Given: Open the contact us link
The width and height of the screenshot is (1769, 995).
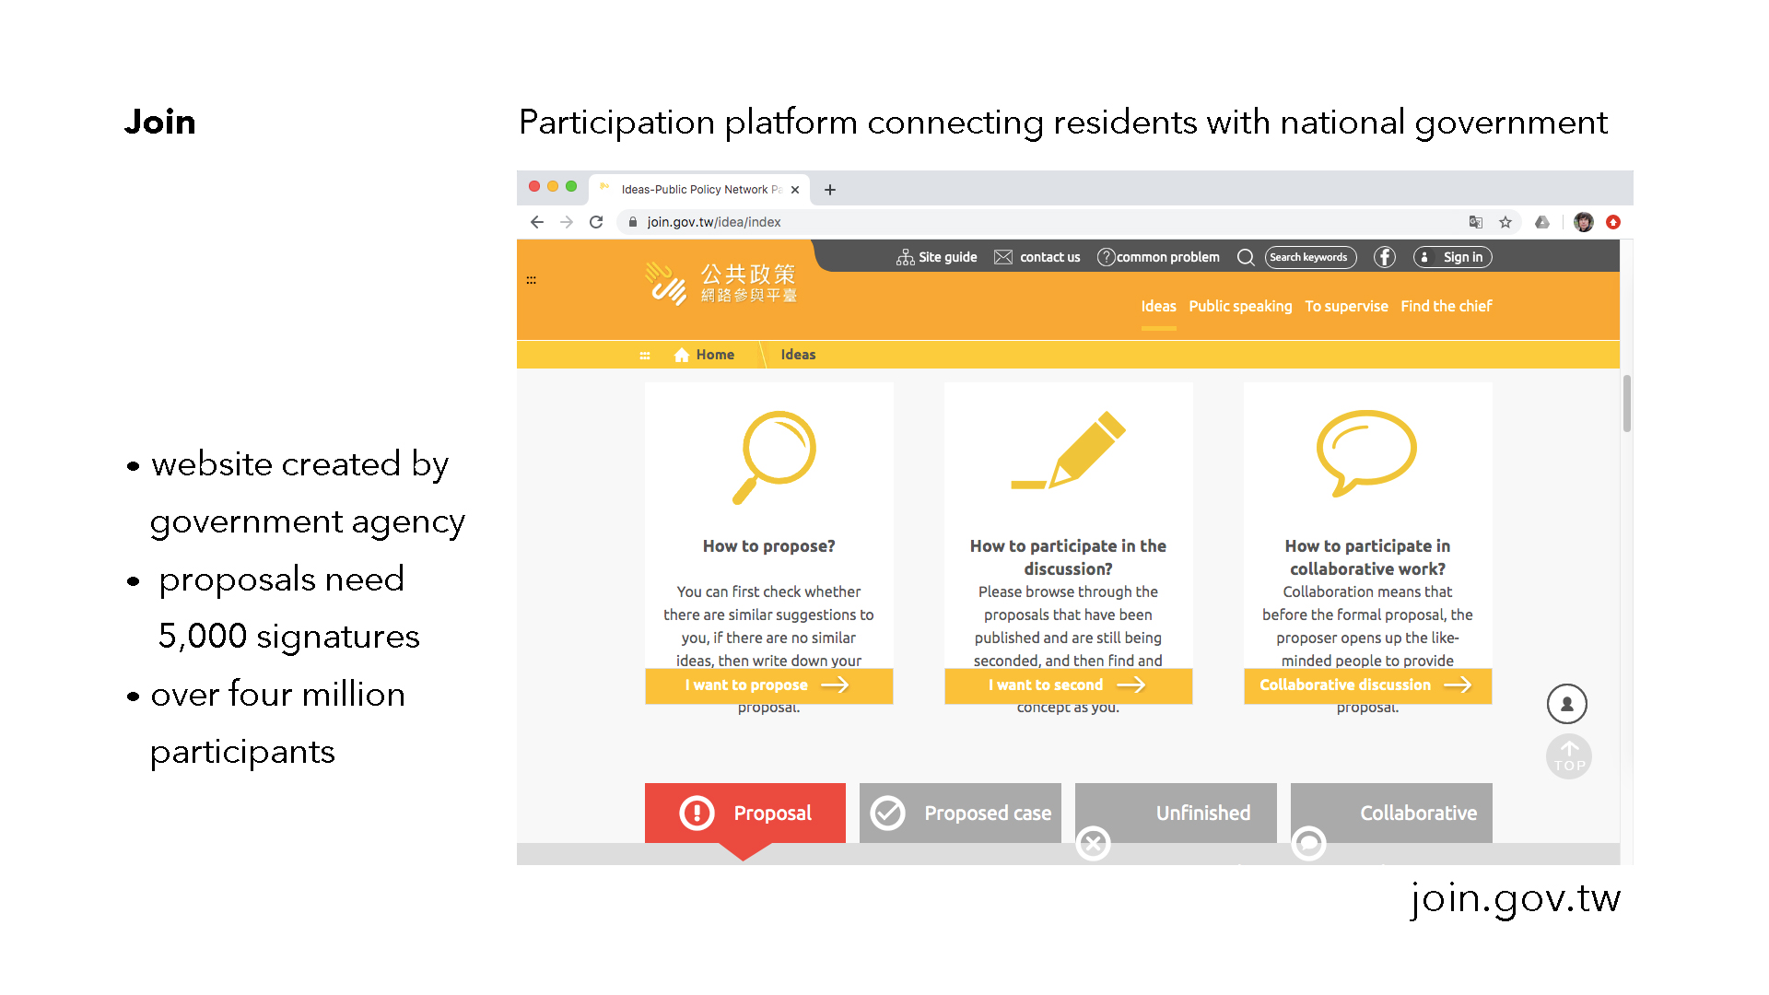Looking at the screenshot, I should 1037,257.
